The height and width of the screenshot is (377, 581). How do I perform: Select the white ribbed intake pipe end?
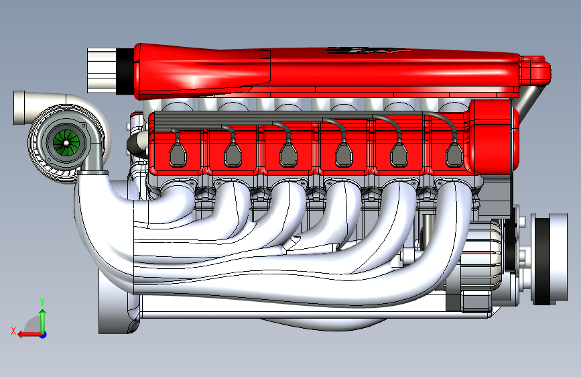[102, 70]
